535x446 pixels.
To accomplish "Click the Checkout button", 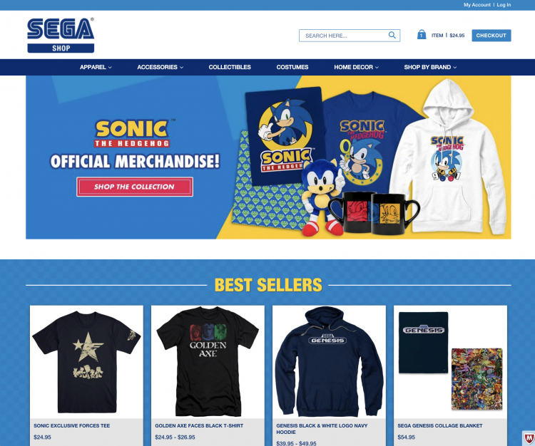I will coord(491,36).
